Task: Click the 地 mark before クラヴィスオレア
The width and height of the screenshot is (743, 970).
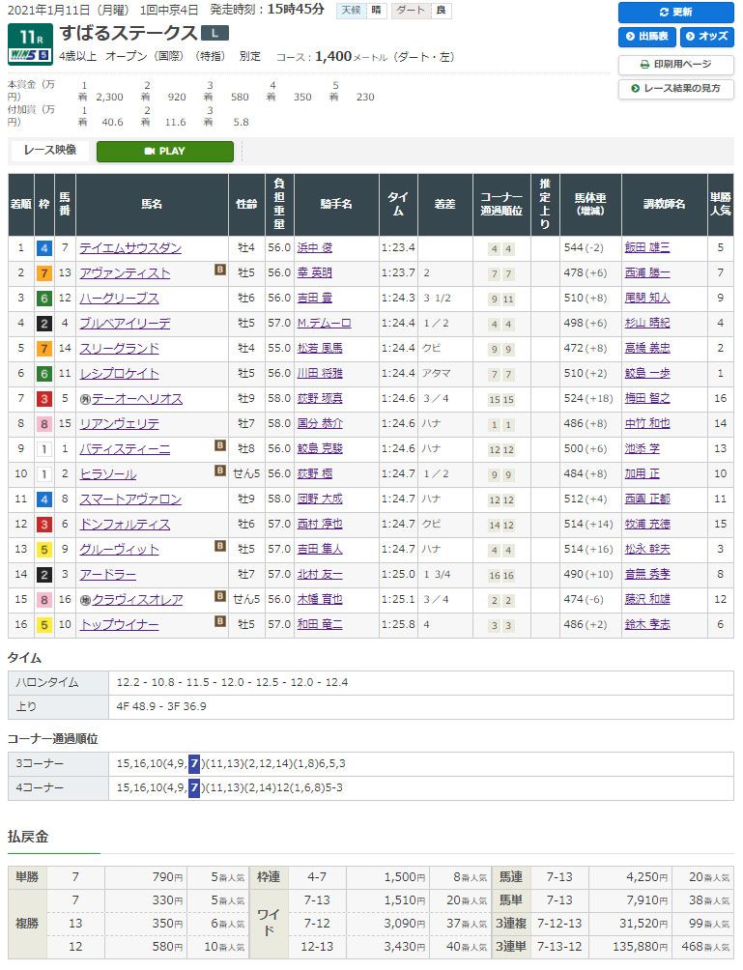Action: [x=84, y=600]
